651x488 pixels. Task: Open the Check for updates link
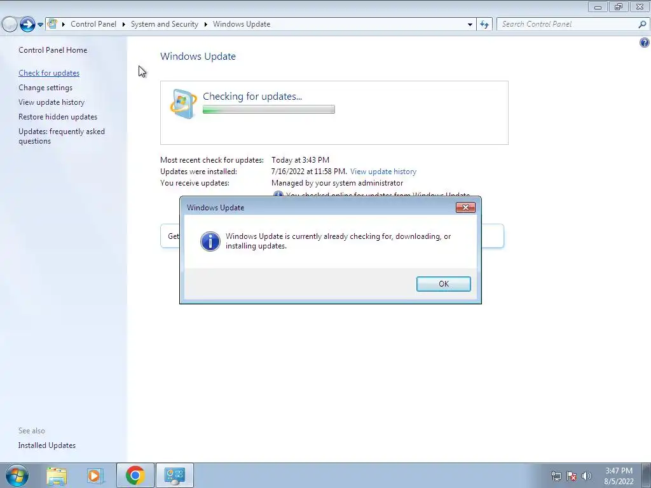tap(49, 73)
